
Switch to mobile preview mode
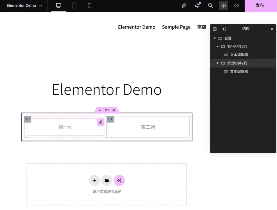pos(89,6)
